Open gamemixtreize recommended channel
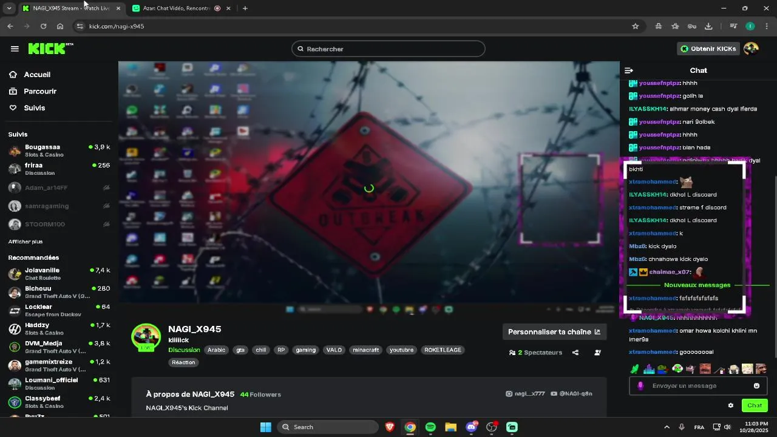777x437 pixels. (59, 365)
